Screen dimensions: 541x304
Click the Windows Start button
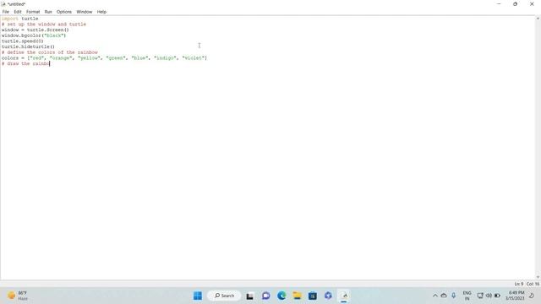click(198, 296)
